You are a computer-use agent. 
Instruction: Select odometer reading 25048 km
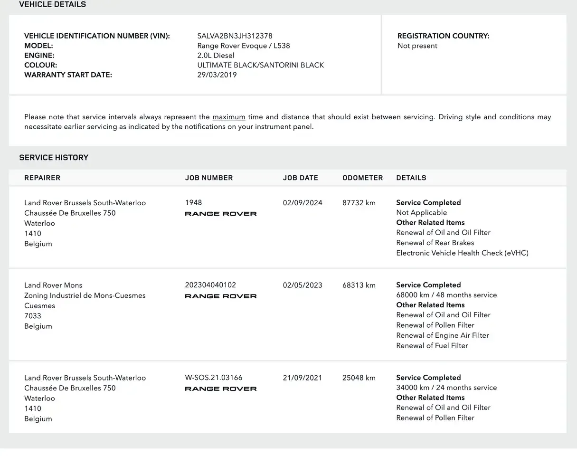(359, 378)
